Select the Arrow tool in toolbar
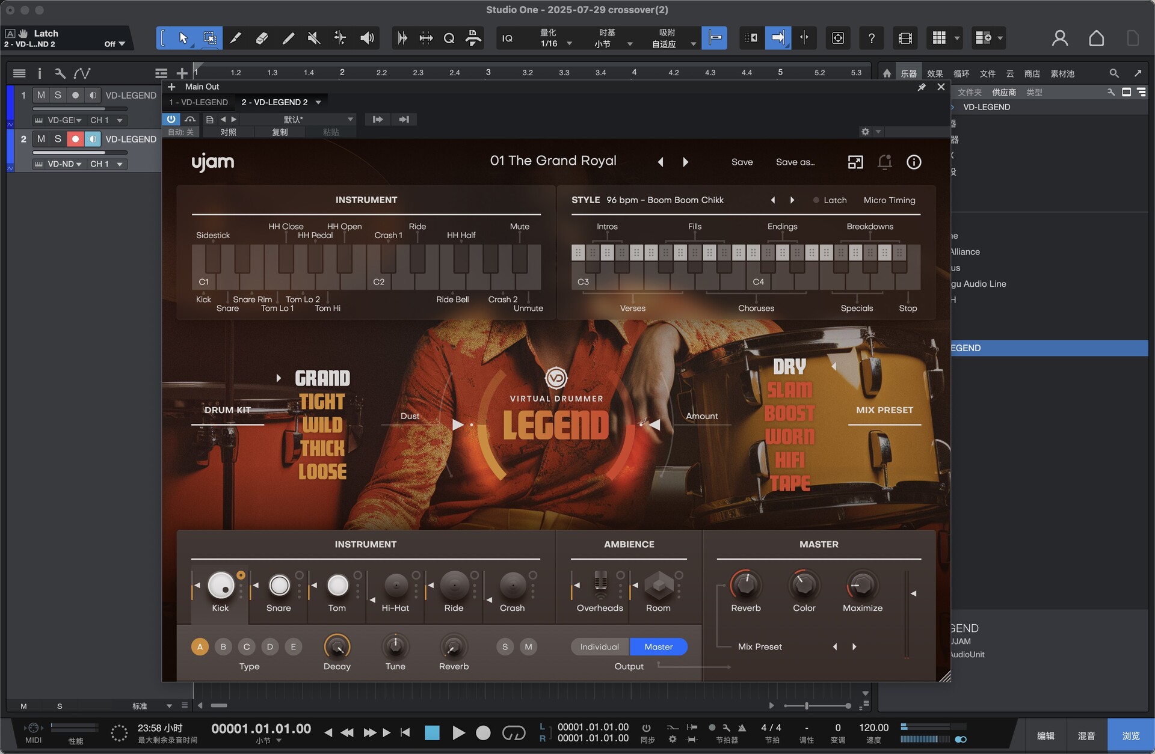Screen dimensions: 1155x754 pos(183,38)
